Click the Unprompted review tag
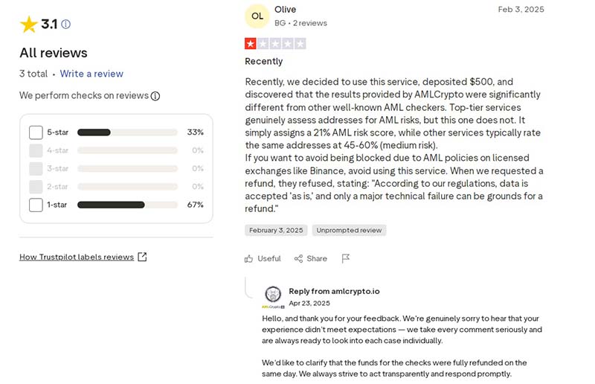The image size is (595, 384). 349,231
